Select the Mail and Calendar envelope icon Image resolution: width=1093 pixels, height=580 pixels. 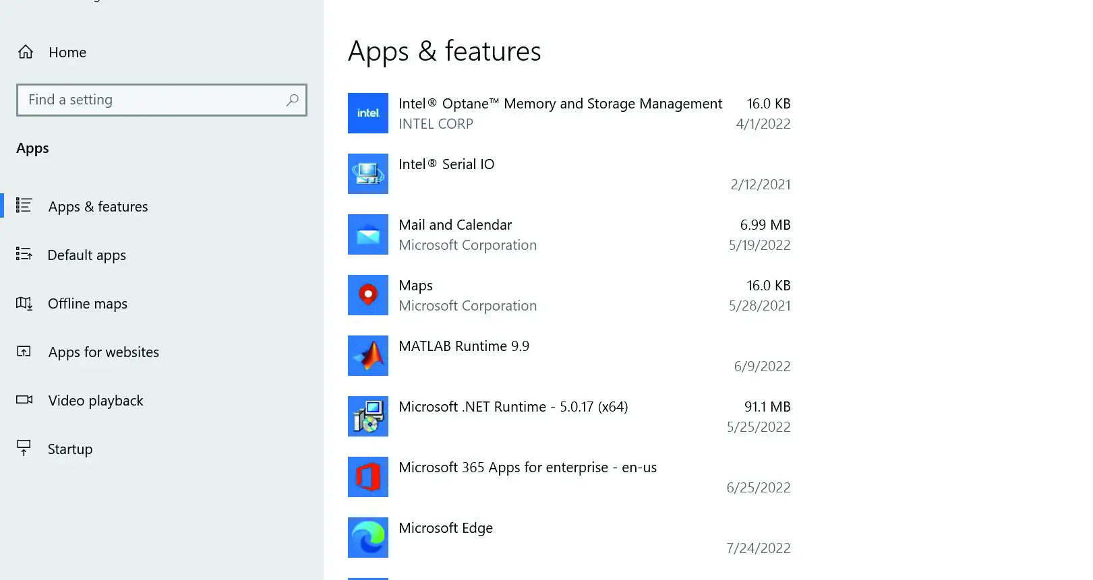click(x=367, y=234)
